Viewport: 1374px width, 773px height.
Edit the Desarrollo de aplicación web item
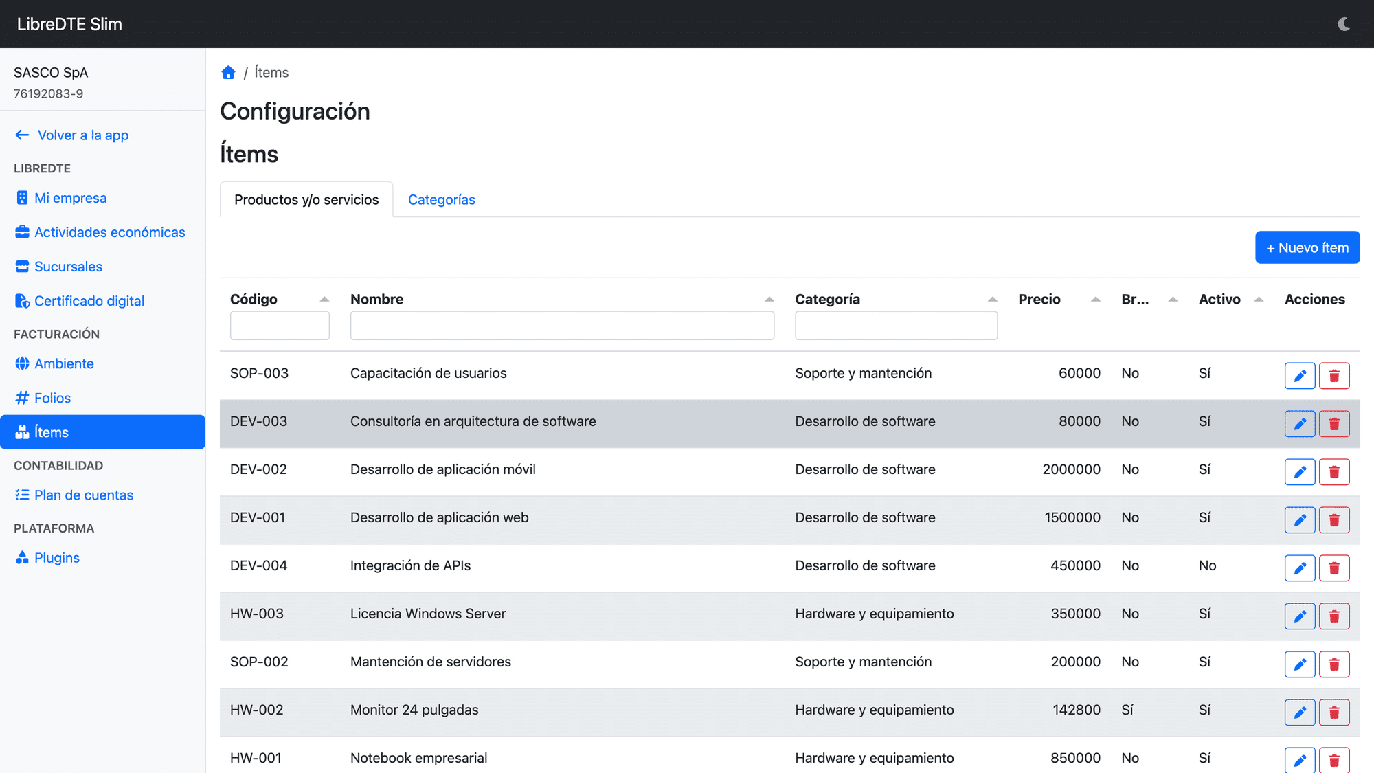point(1300,520)
